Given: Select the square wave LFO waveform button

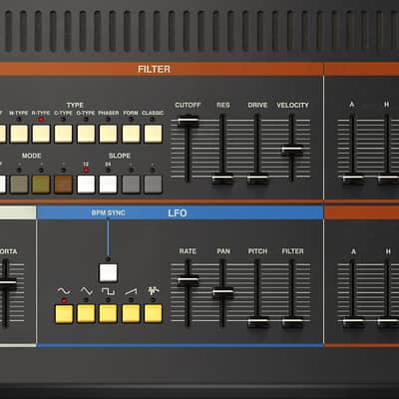Looking at the screenshot, I should [x=108, y=314].
